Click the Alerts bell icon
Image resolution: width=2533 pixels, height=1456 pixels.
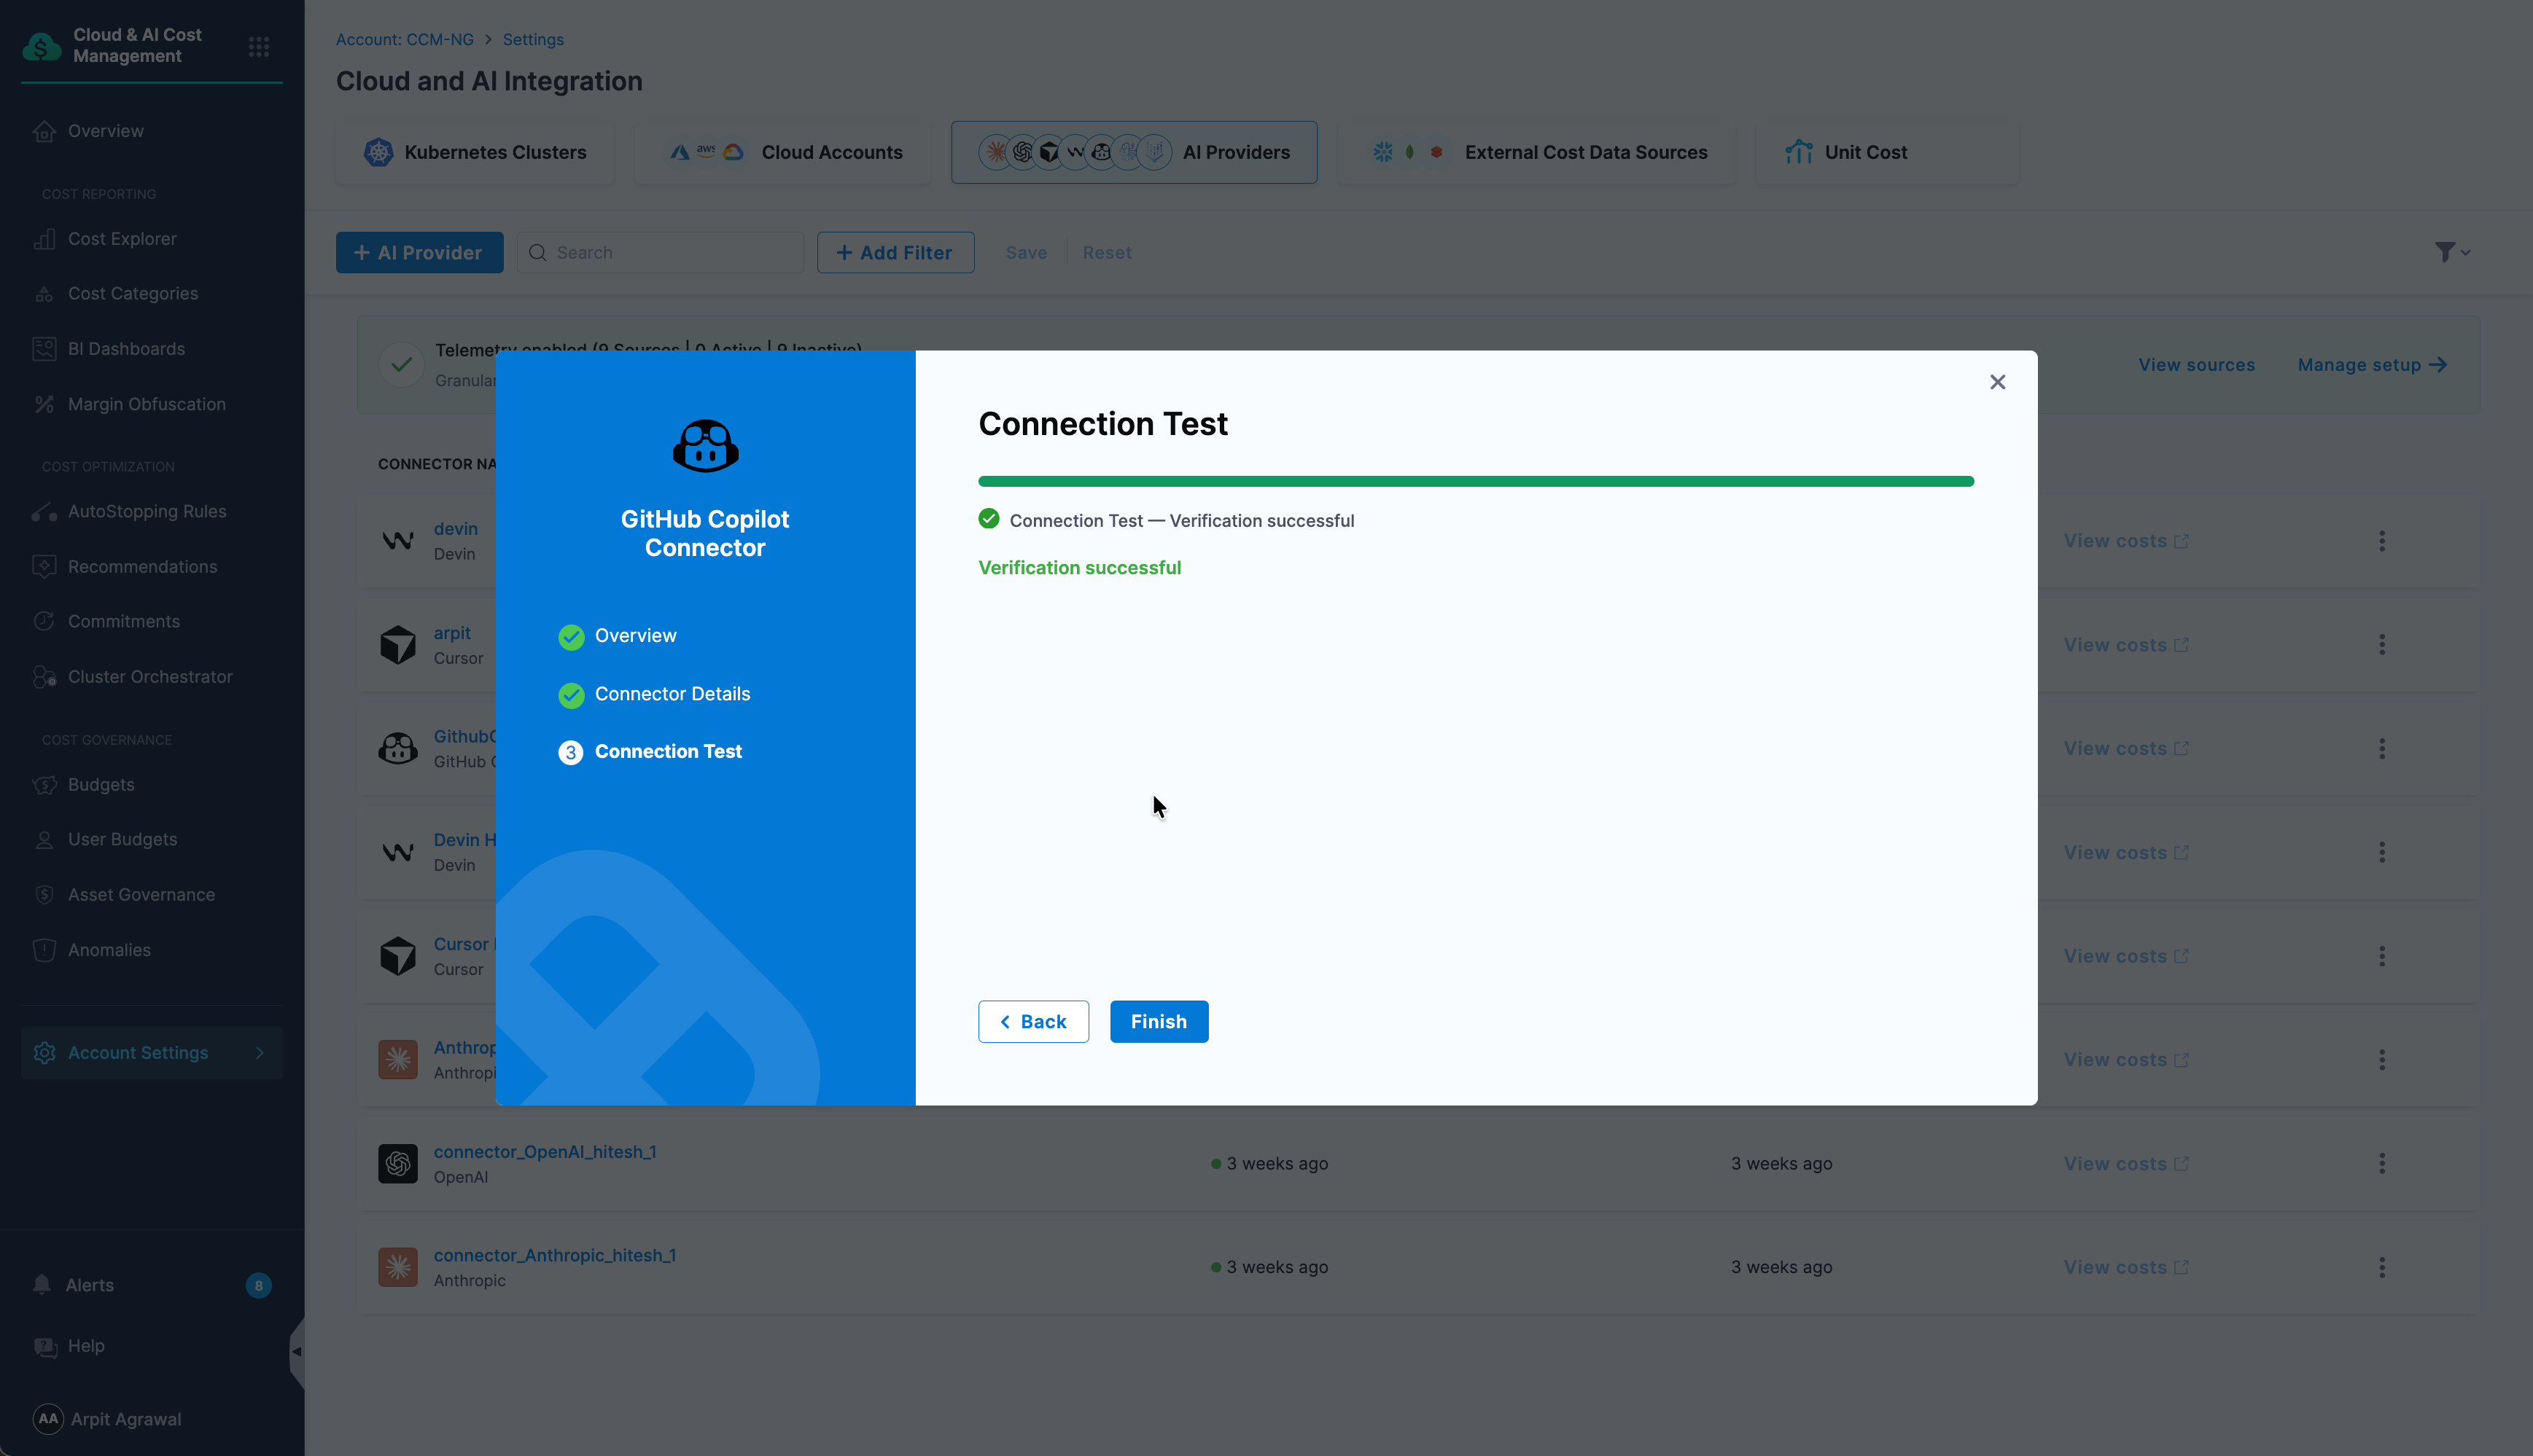(42, 1285)
